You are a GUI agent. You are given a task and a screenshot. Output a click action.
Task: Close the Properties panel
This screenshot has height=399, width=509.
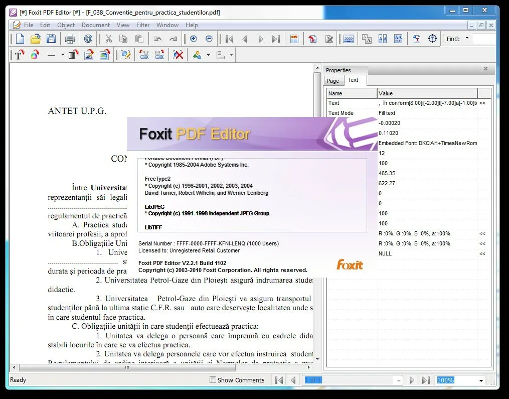pos(485,69)
